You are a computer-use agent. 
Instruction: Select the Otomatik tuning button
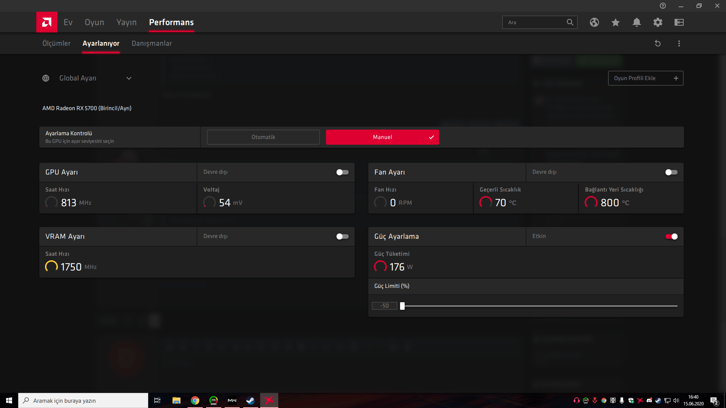pos(263,137)
